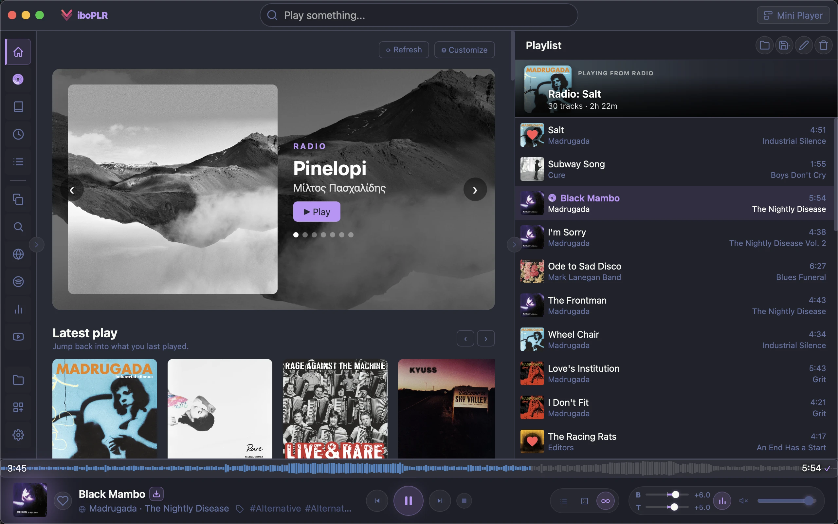This screenshot has height=524, width=838.
Task: Open the Madrugada Industrial Silence album thumbnail
Action: point(104,409)
